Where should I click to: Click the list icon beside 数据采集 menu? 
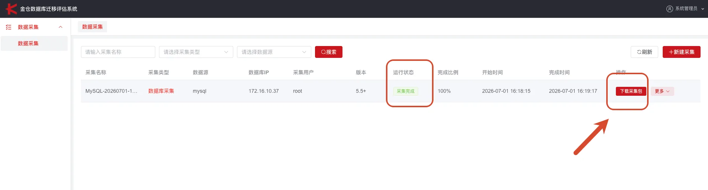9,27
